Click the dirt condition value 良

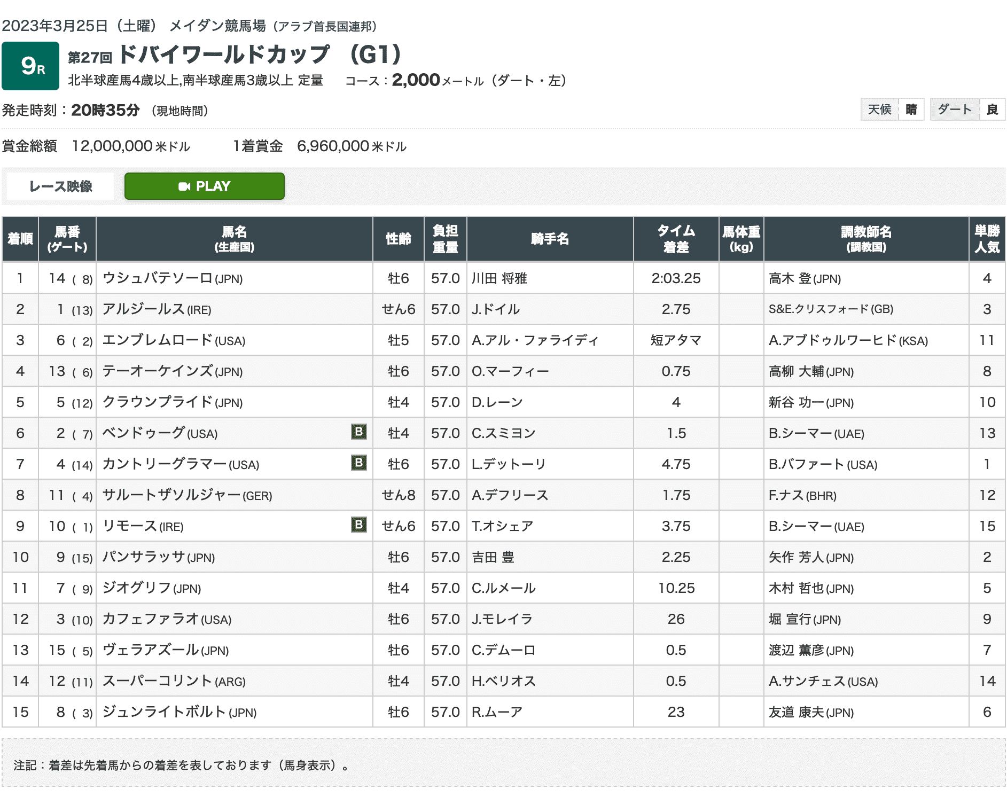pos(993,110)
